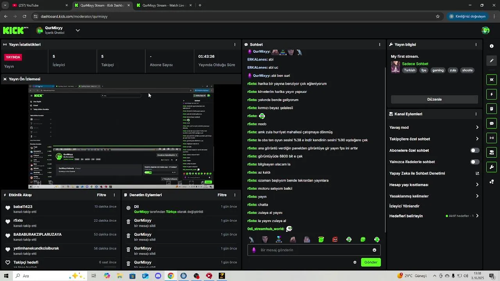Click the zula tag
The width and height of the screenshot is (500, 281).
(453, 70)
